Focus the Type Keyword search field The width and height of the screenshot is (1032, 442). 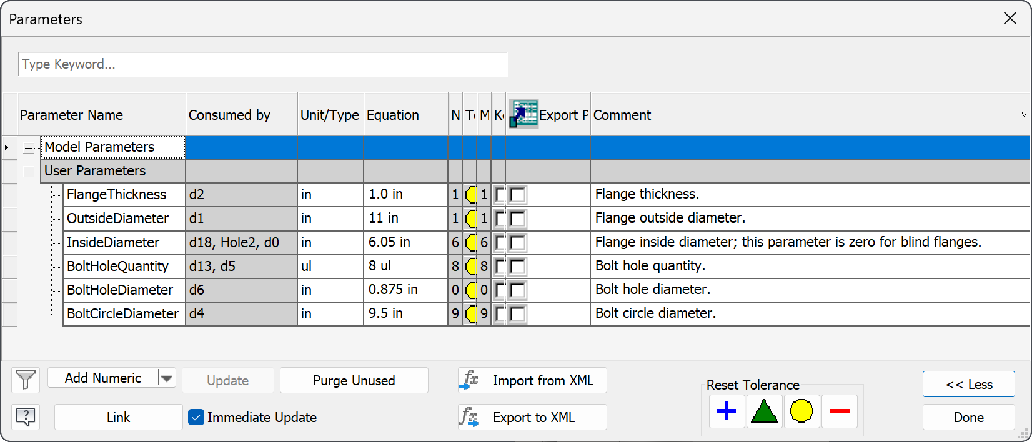point(262,64)
